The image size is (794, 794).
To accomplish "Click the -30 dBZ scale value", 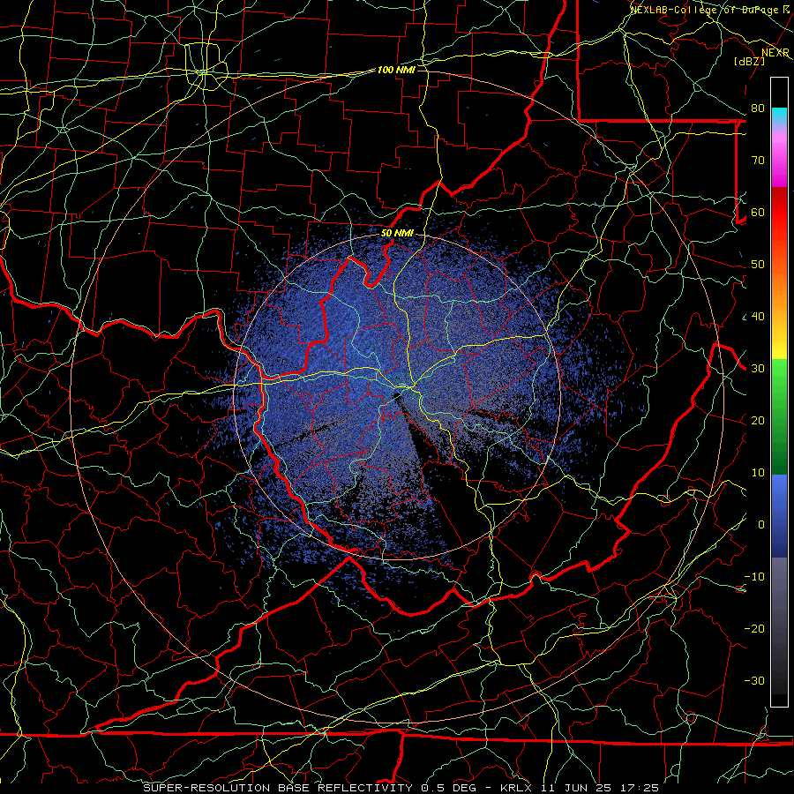I will tap(754, 680).
